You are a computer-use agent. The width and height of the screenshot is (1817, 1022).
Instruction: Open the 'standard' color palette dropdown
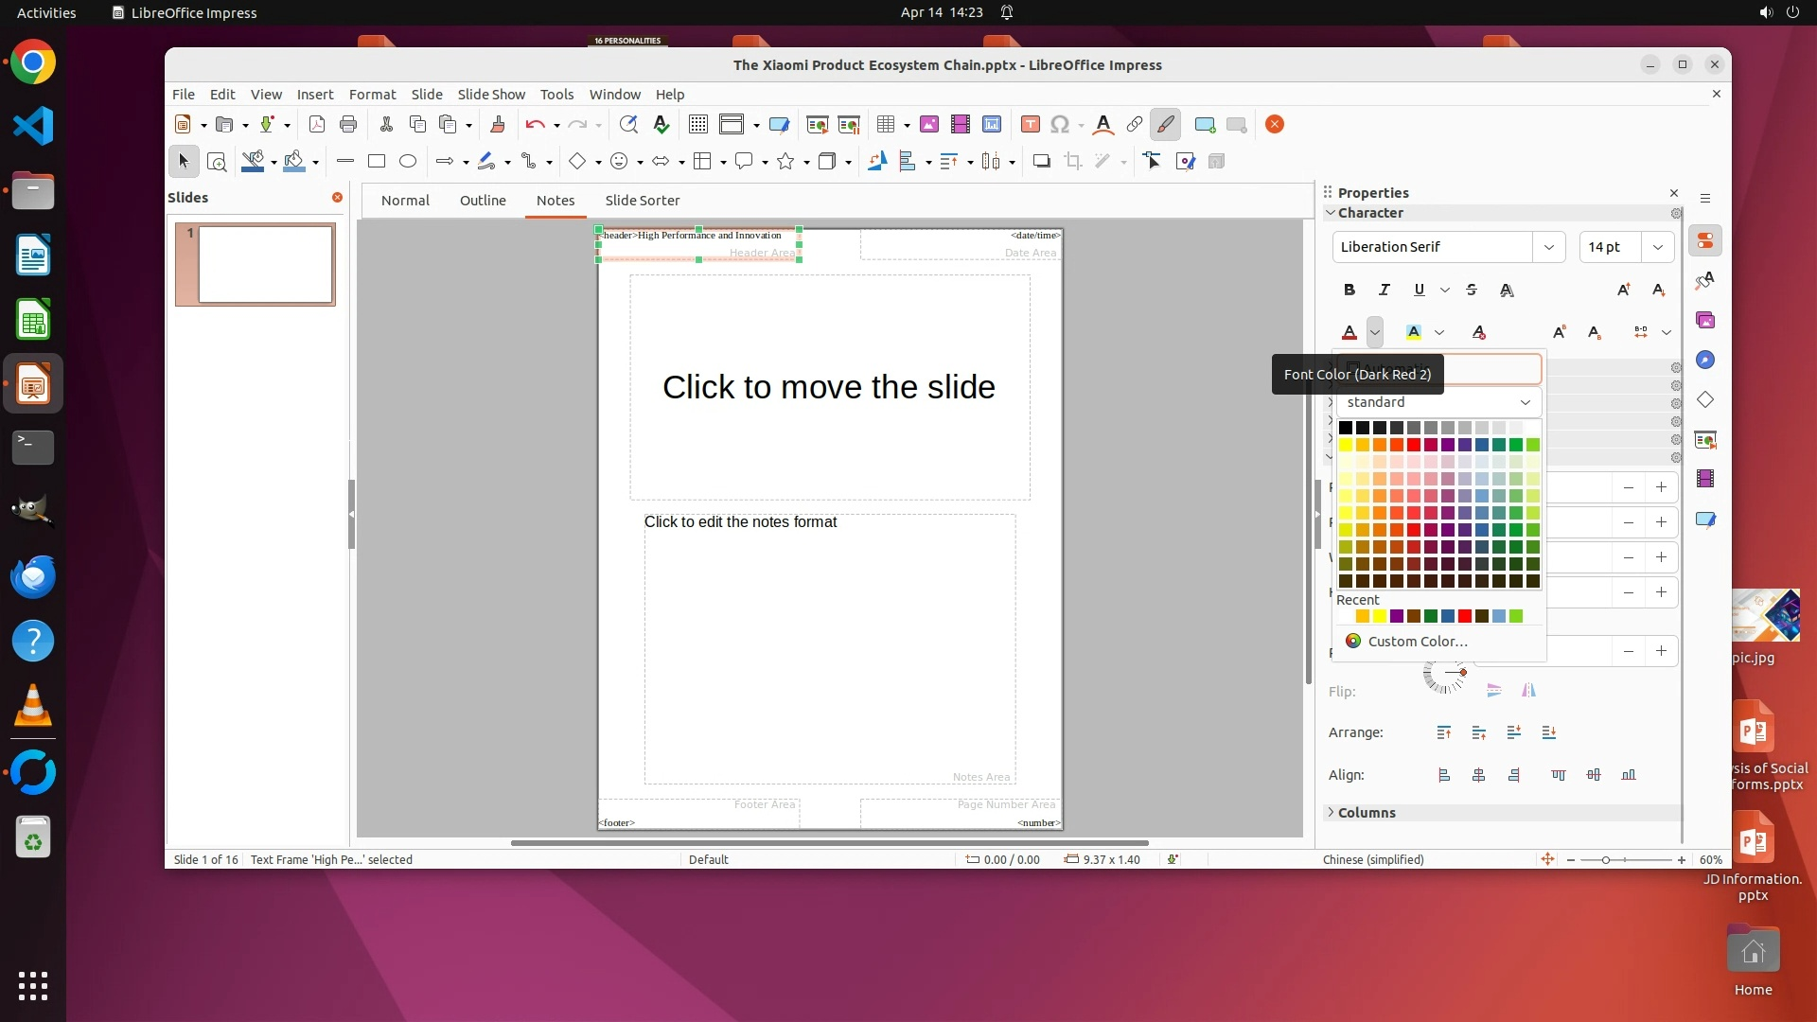click(1438, 402)
